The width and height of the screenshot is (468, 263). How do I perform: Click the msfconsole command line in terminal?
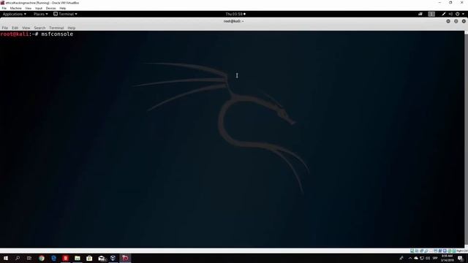click(x=37, y=34)
